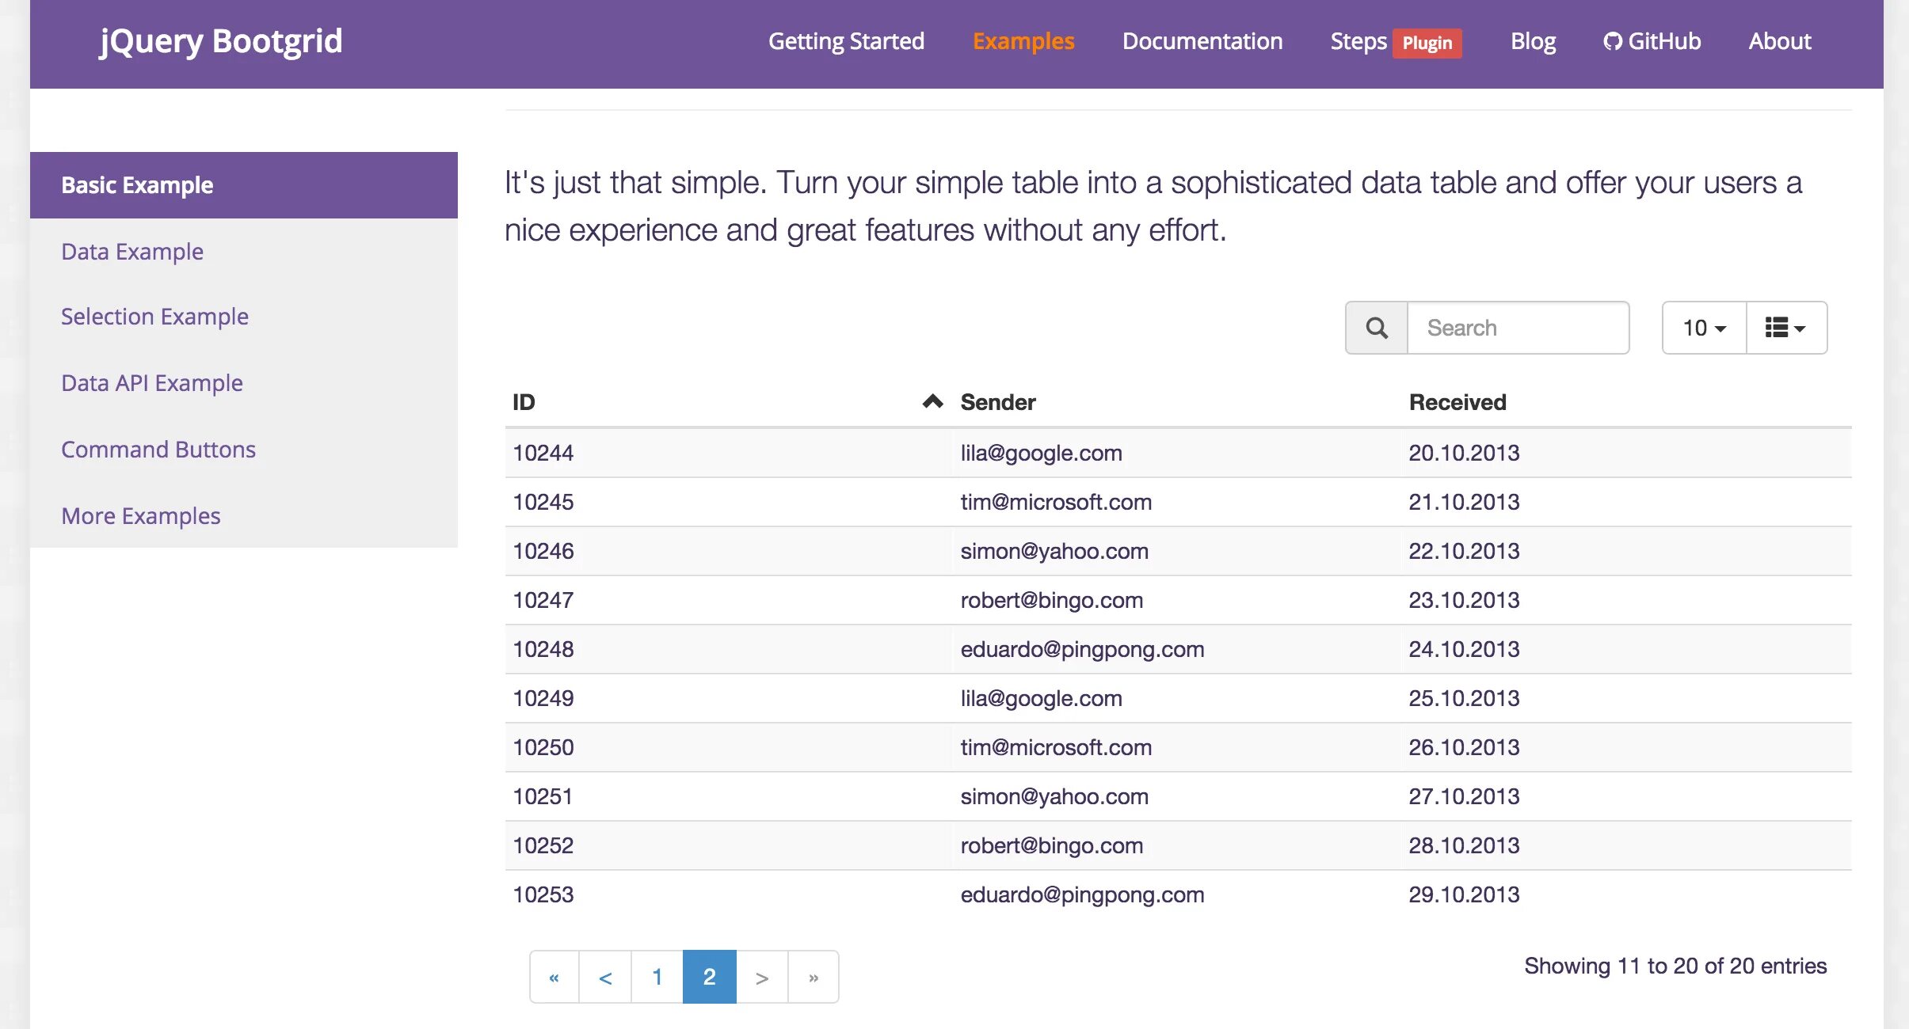This screenshot has height=1029, width=1909.
Task: Click the ascending sort arrow on ID column
Action: 932,402
